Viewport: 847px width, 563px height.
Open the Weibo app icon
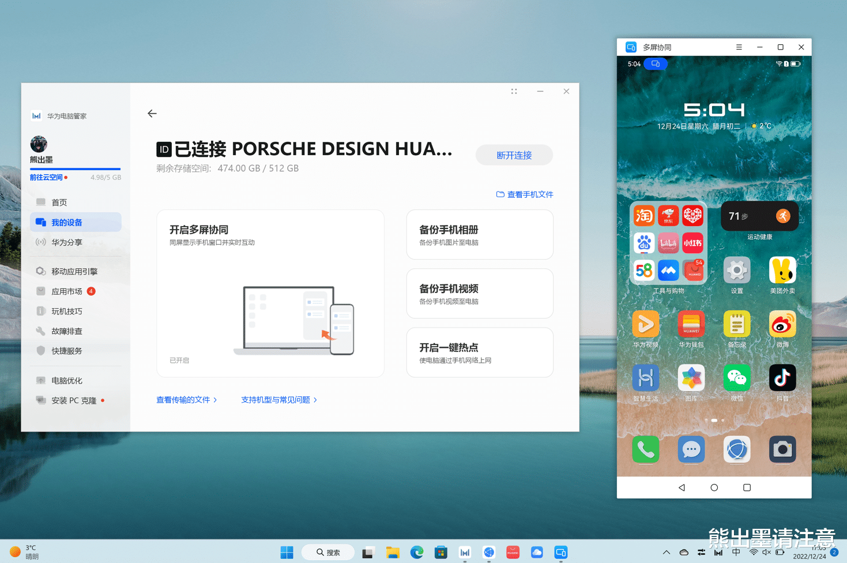tap(782, 324)
